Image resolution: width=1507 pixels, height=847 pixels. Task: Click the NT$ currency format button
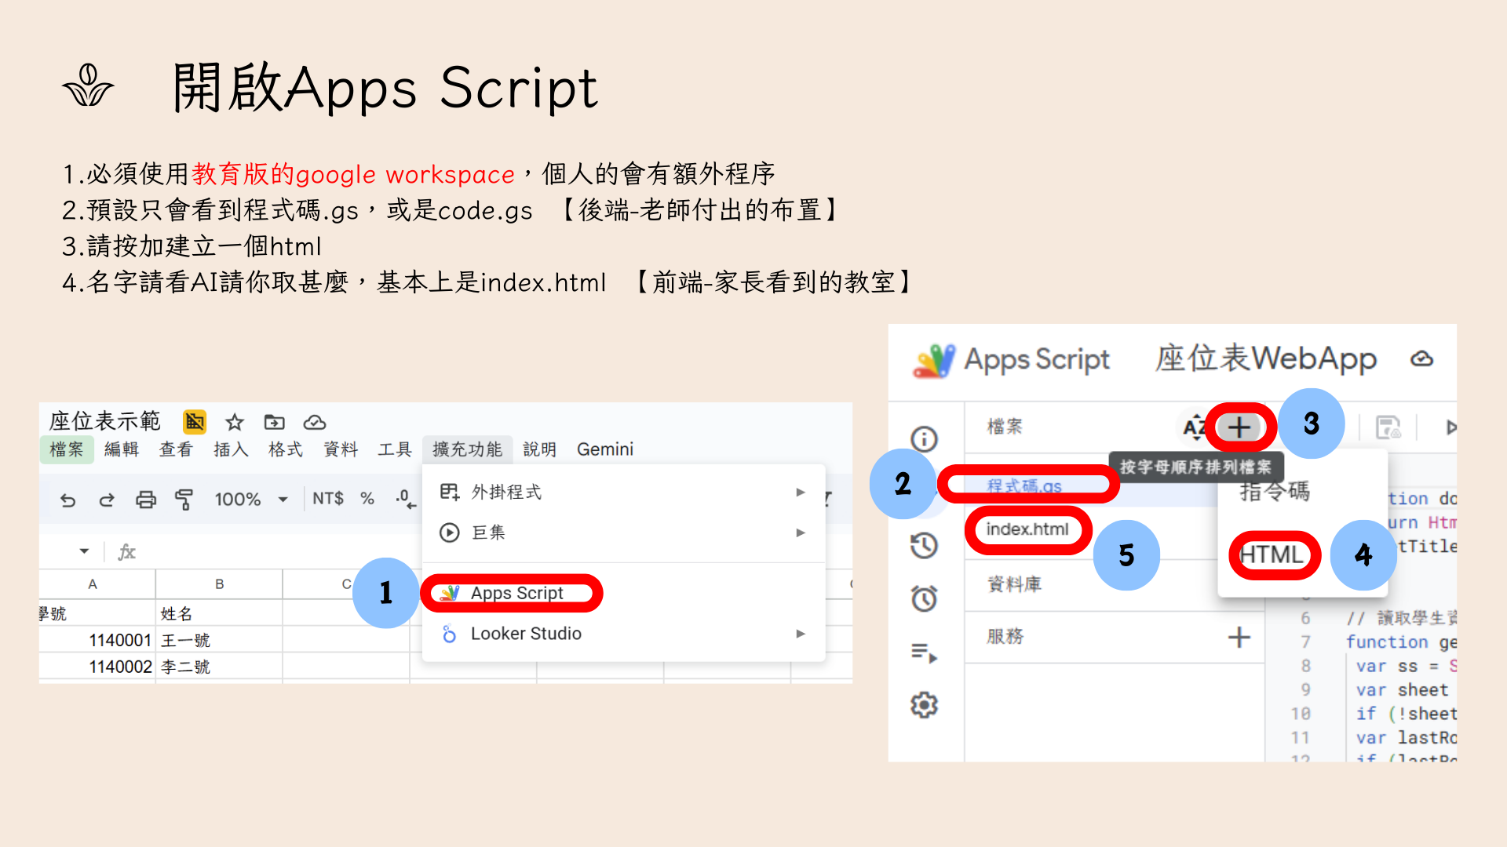328,499
